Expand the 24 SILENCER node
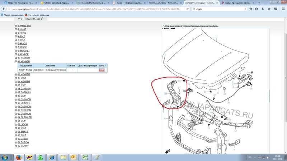 (16, 117)
